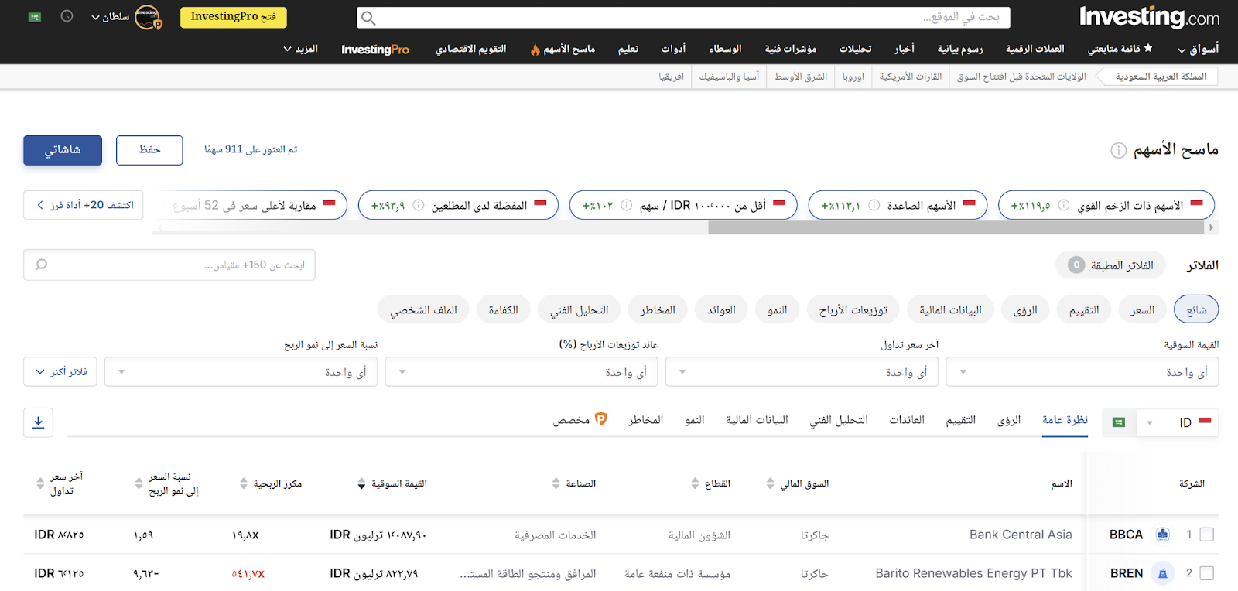Click the BREN company logo icon
This screenshot has width=1238, height=591.
point(1162,573)
